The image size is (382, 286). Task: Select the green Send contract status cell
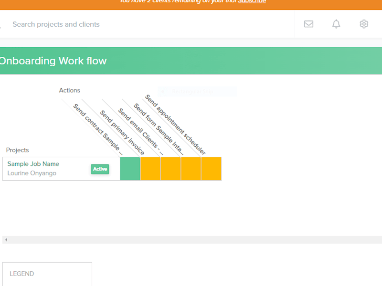pyautogui.click(x=130, y=169)
